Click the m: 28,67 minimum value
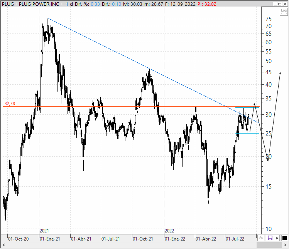Viewport: 289px width, 249px height. coord(154,4)
